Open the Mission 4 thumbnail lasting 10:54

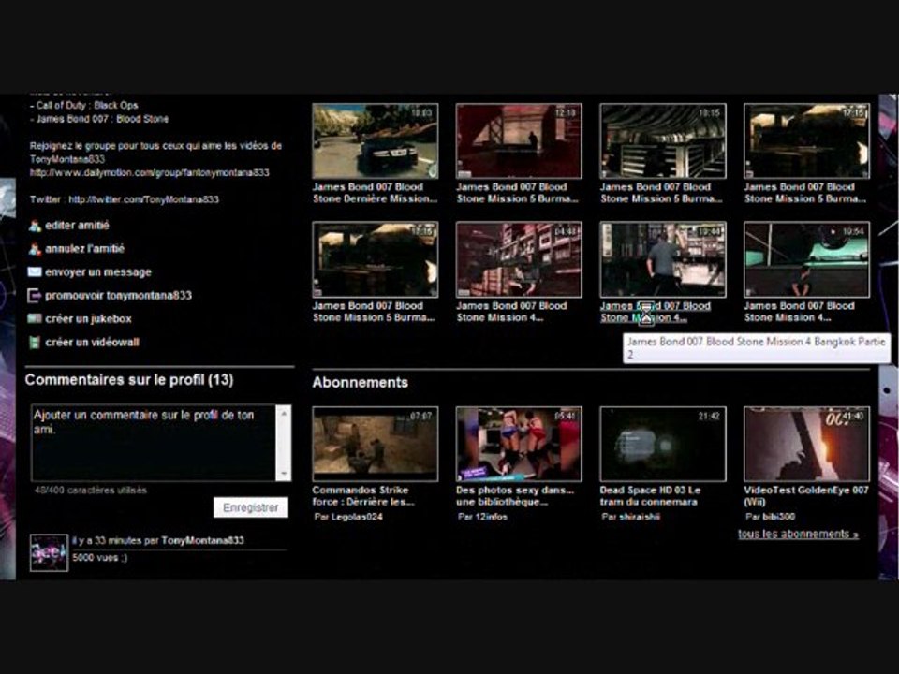coord(806,259)
